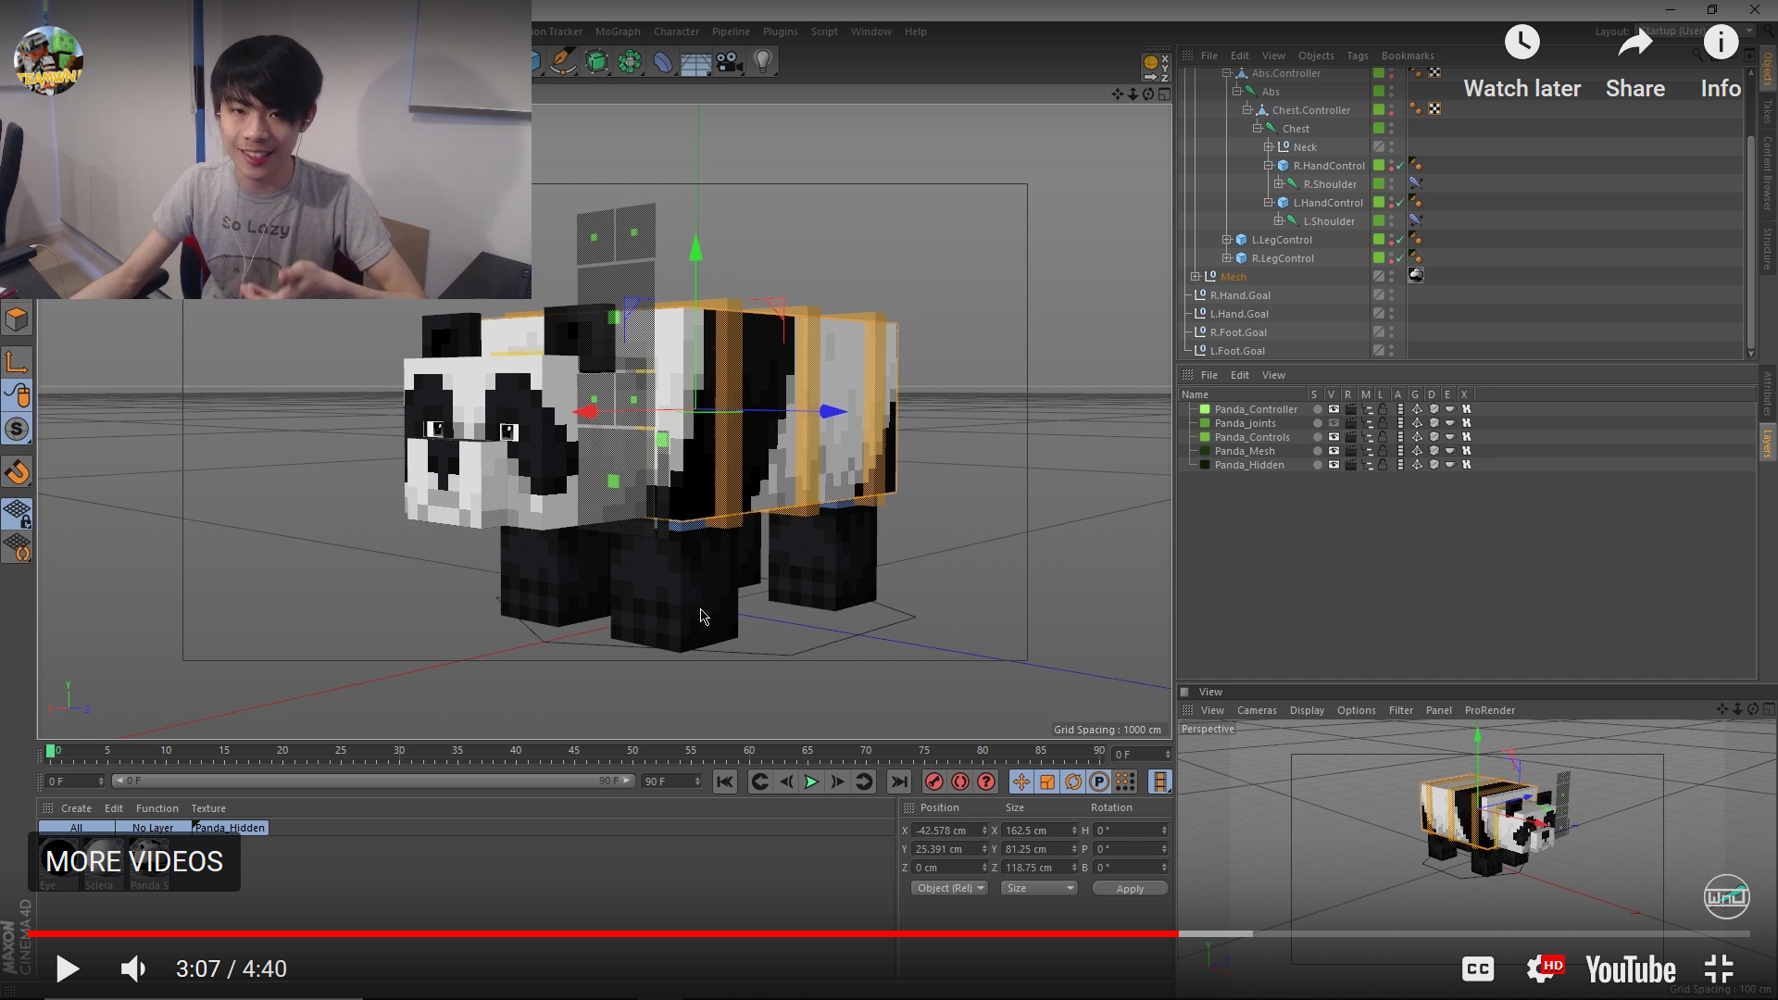Toggle the Position keyframe recording icon
Image resolution: width=1778 pixels, height=1000 pixels.
click(x=1020, y=782)
